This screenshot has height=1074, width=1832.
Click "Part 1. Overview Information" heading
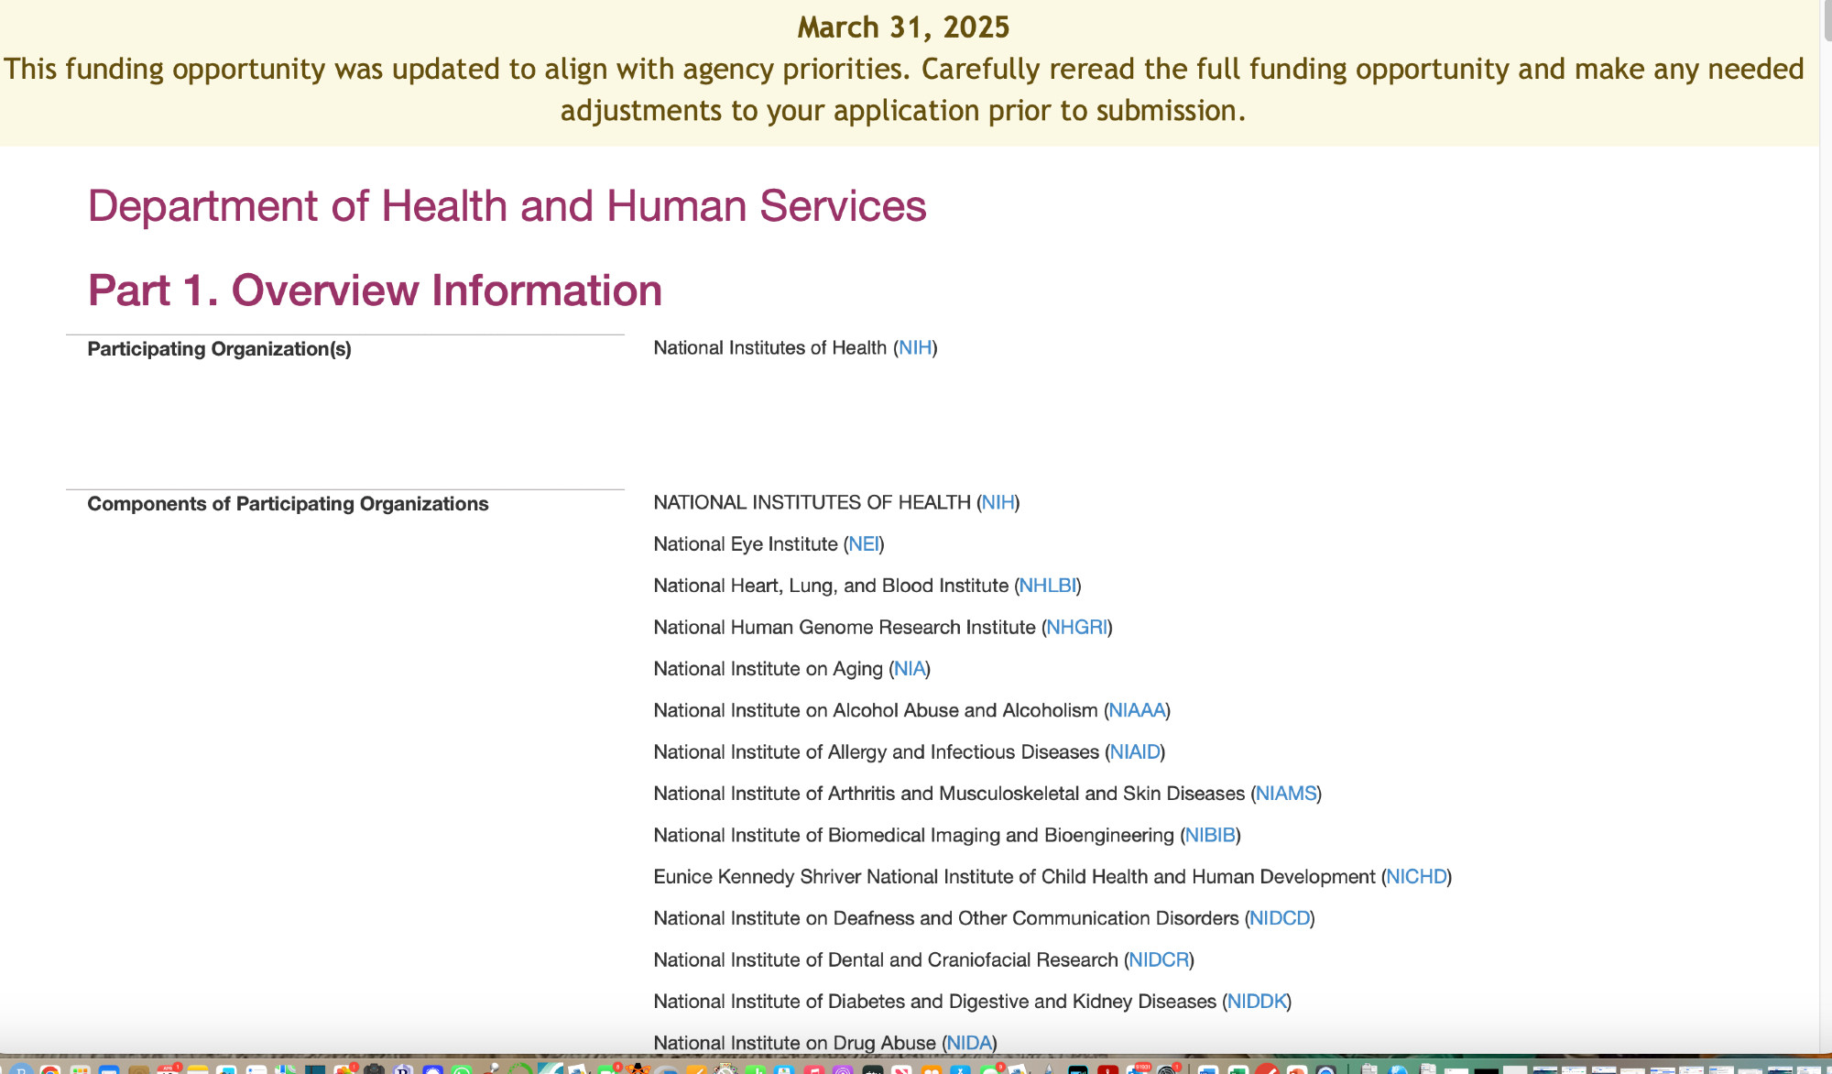[x=375, y=290]
